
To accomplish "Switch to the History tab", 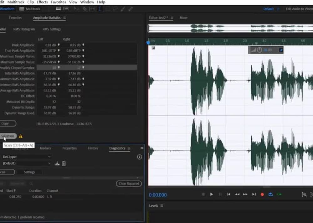I will pyautogui.click(x=93, y=148).
